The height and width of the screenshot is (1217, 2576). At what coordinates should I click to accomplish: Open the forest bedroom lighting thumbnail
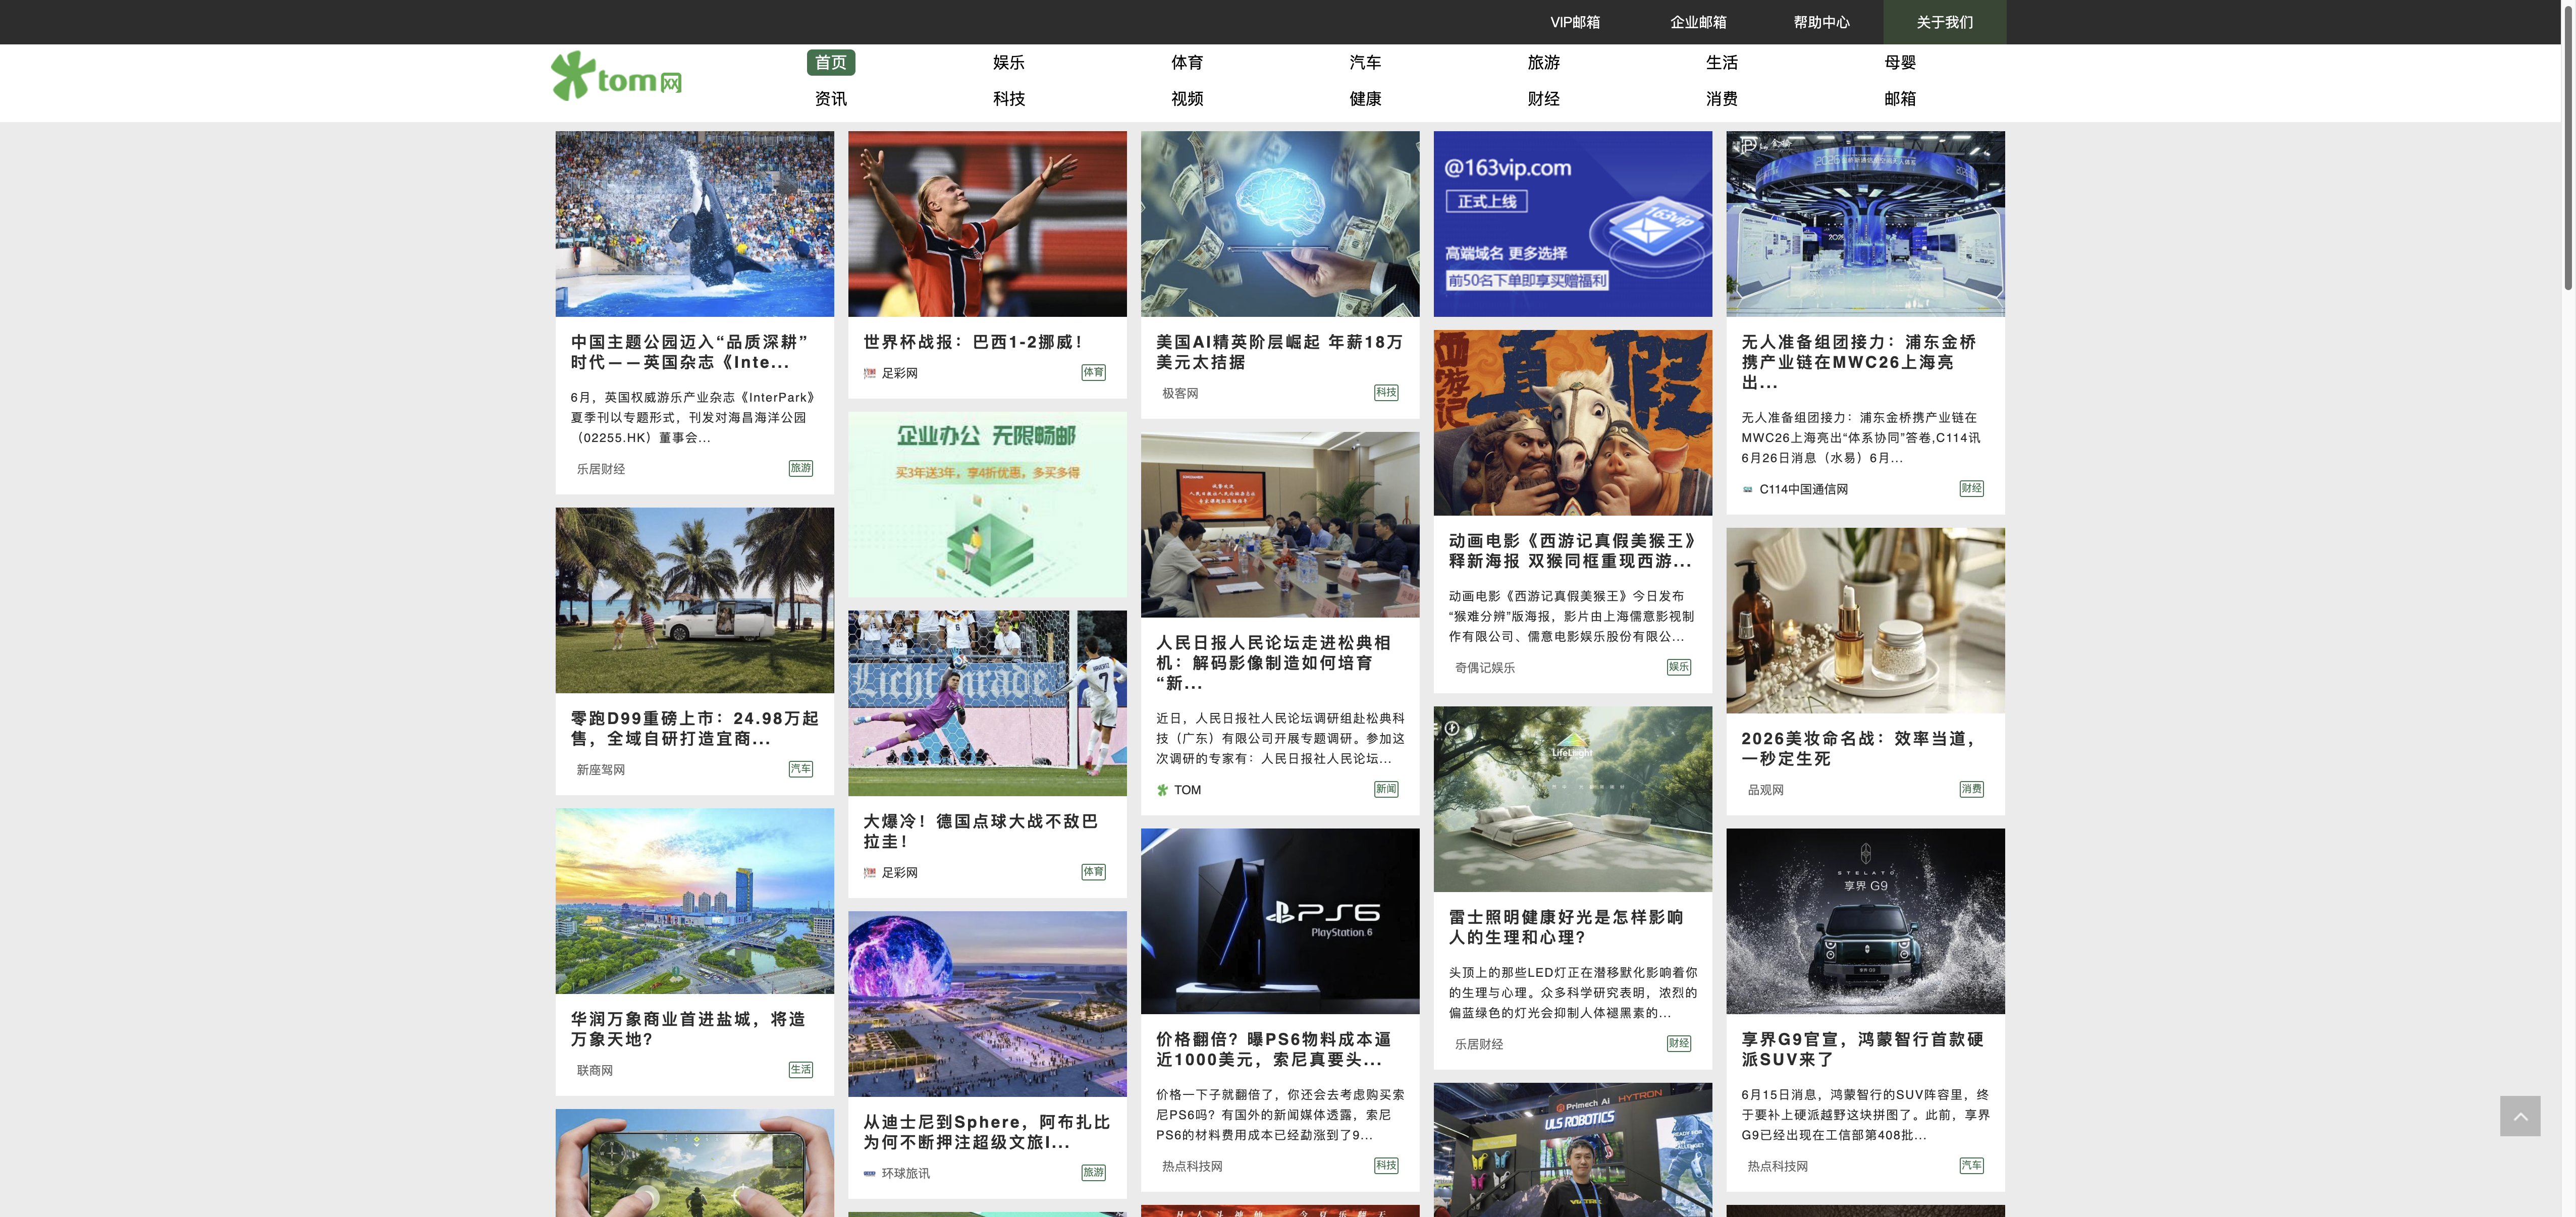(1572, 799)
